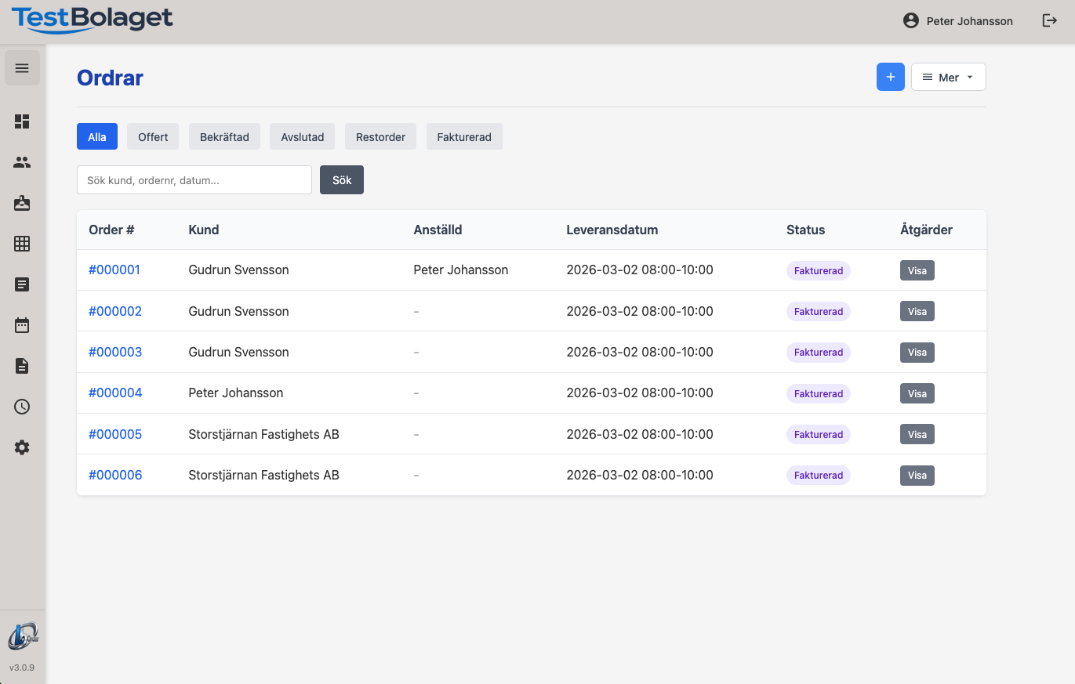Filter orders by Restorder
The height and width of the screenshot is (684, 1075).
[x=380, y=136]
